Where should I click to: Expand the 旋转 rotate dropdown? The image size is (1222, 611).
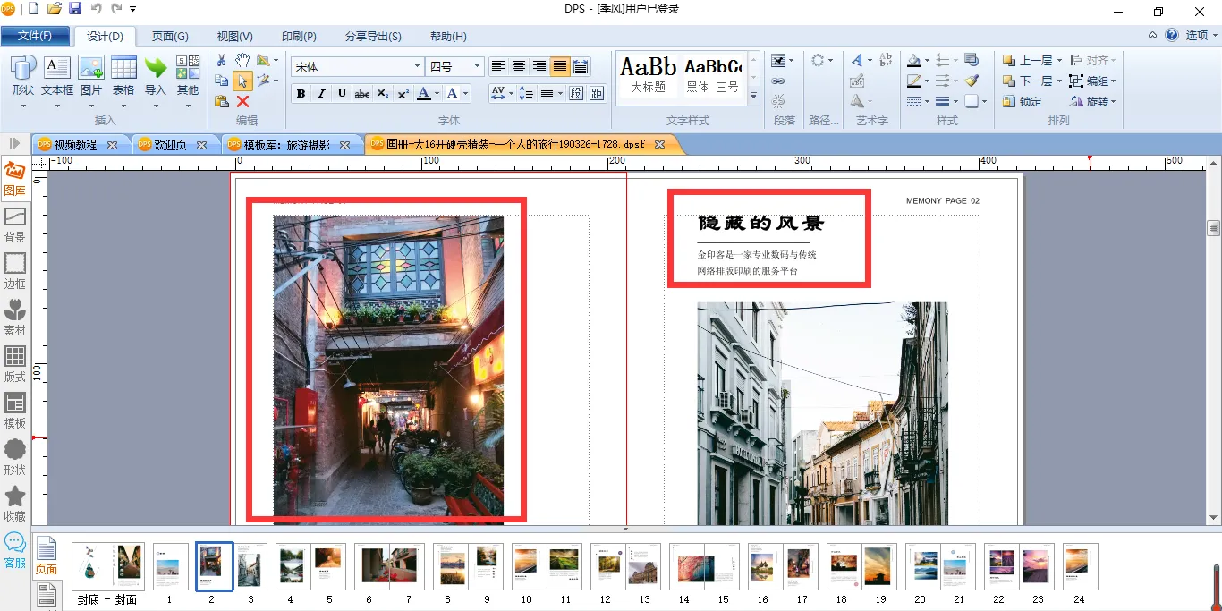pyautogui.click(x=1113, y=102)
